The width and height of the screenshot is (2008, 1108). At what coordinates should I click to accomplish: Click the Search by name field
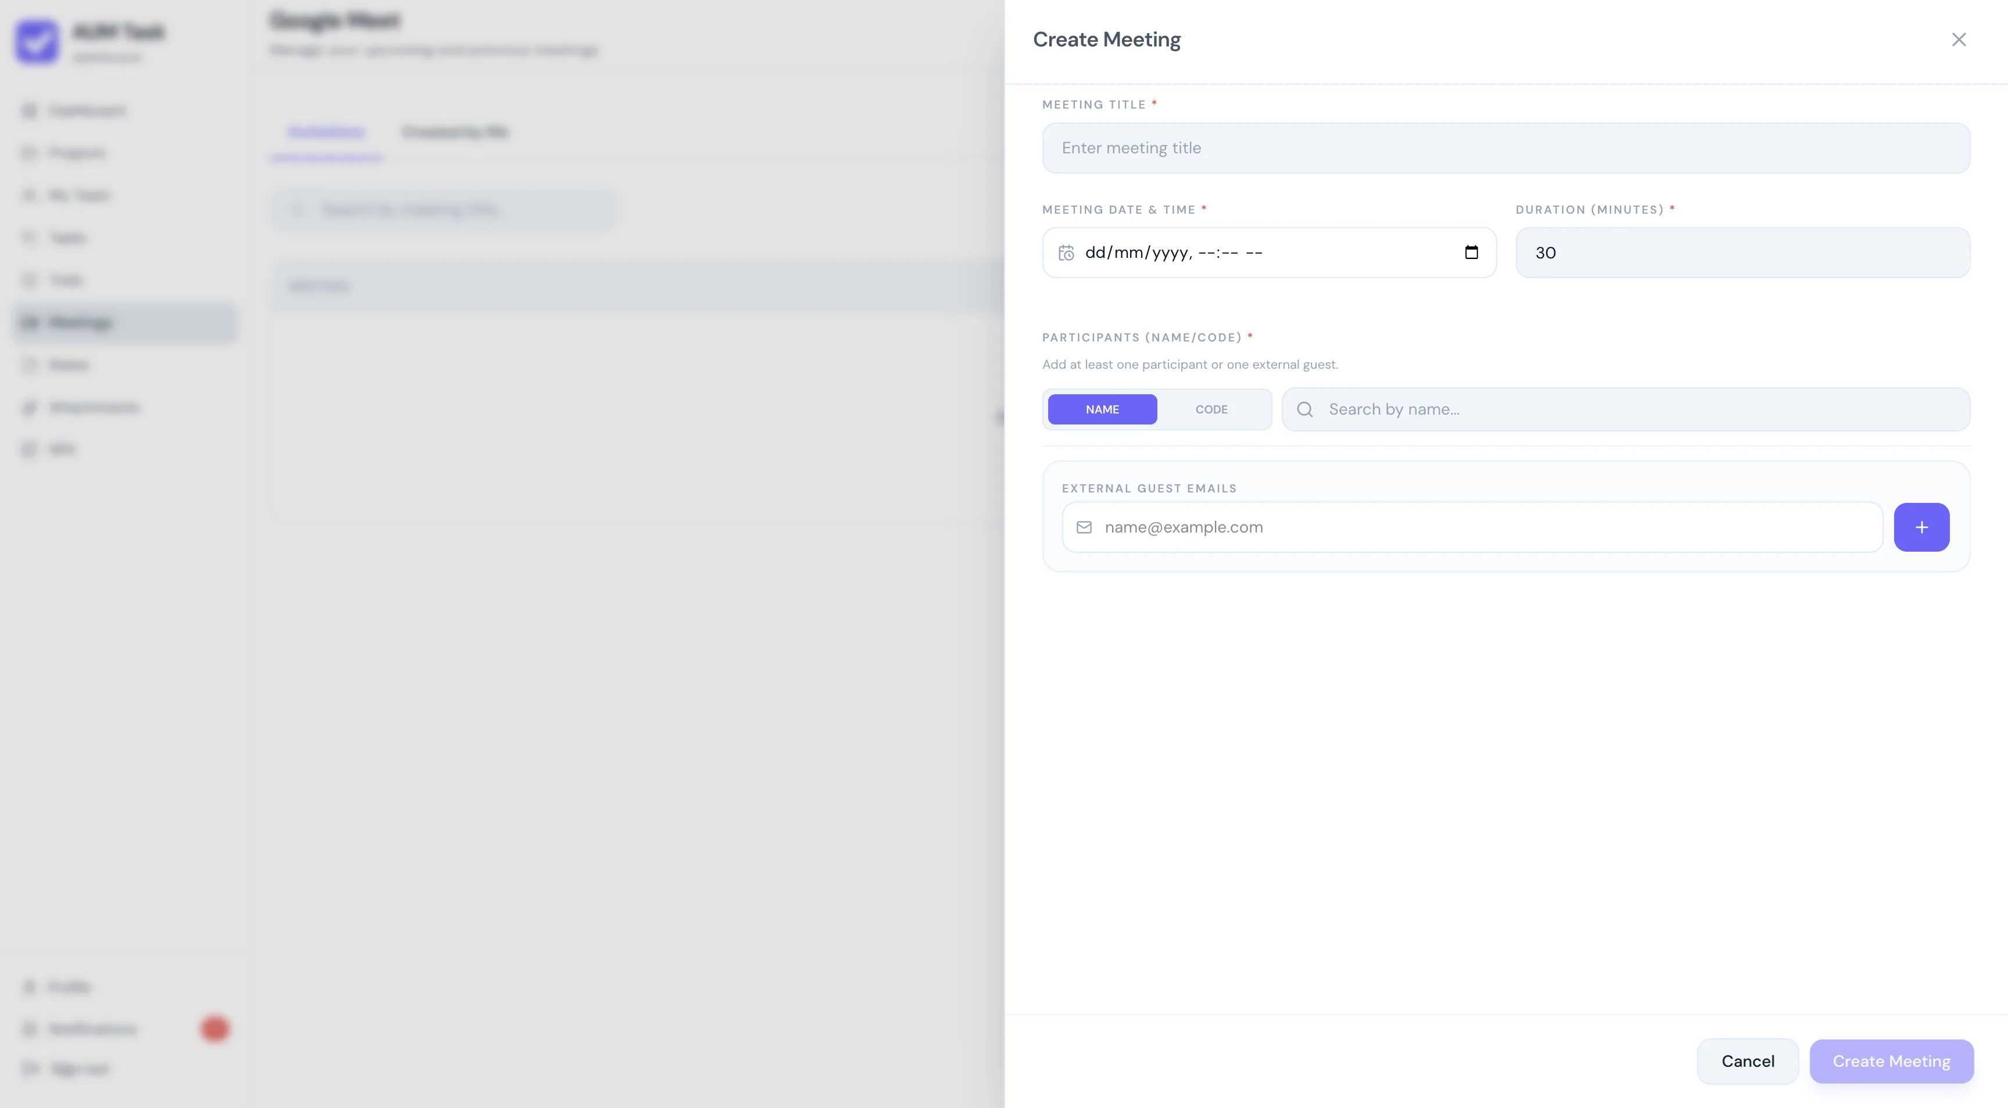[1626, 410]
